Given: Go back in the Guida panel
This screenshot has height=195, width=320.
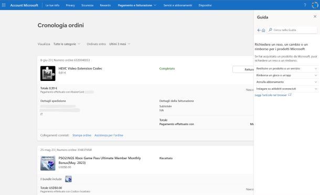Looking at the screenshot, I should 259,30.
